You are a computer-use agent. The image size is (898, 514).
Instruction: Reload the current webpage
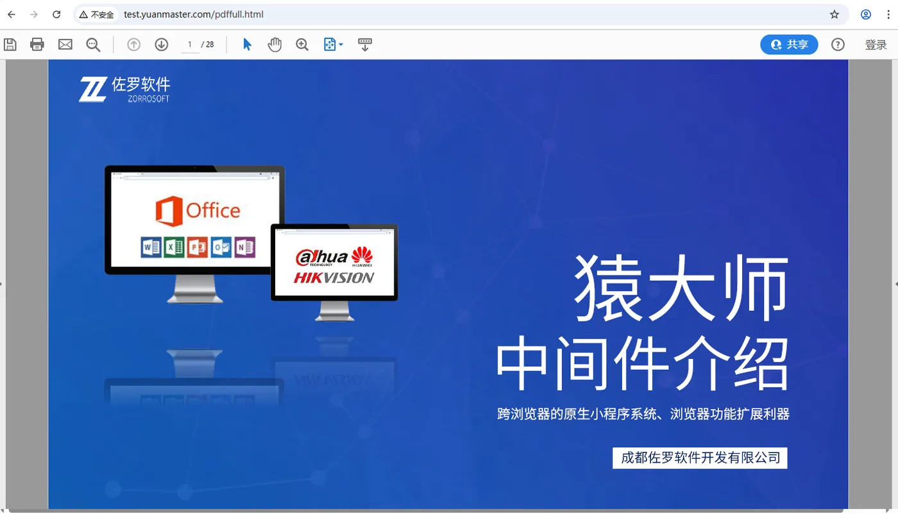coord(56,14)
